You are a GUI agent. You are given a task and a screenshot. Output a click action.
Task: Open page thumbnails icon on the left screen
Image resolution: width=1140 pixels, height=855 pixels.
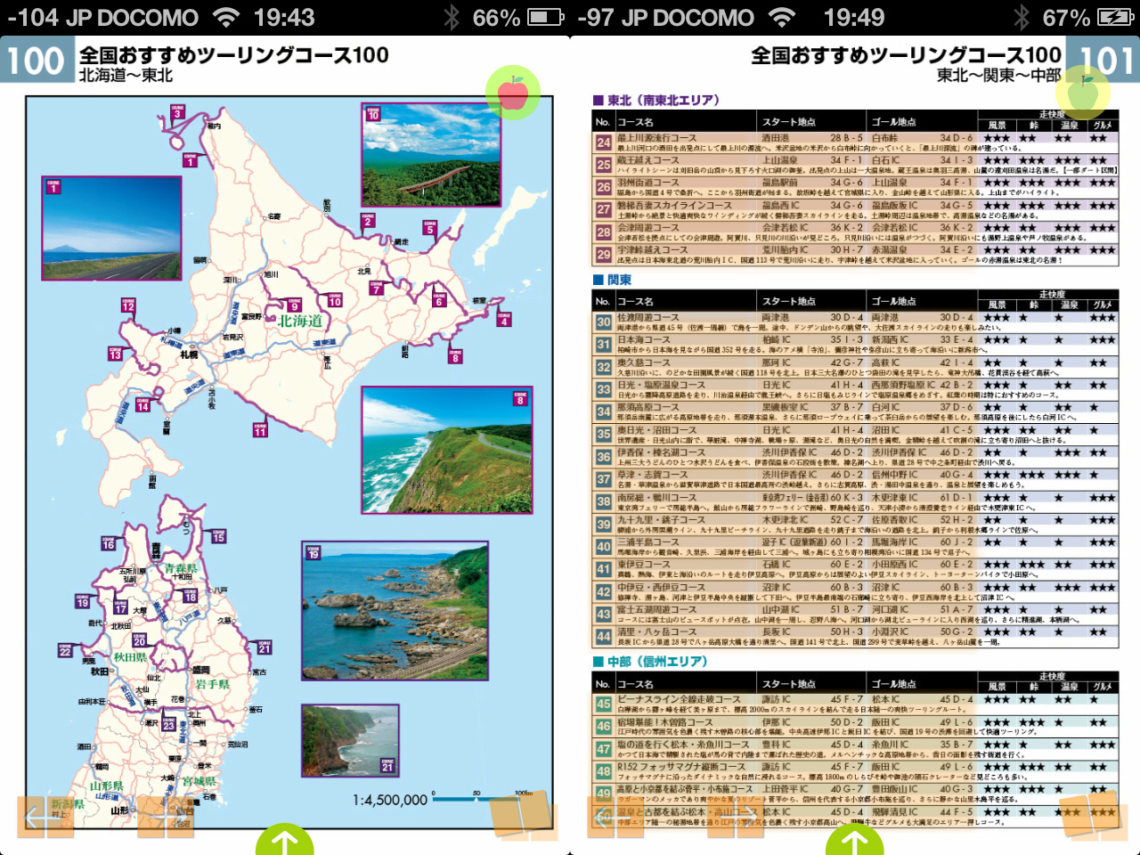(x=524, y=815)
